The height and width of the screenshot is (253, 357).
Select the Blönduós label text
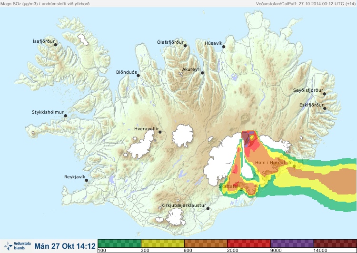point(127,72)
